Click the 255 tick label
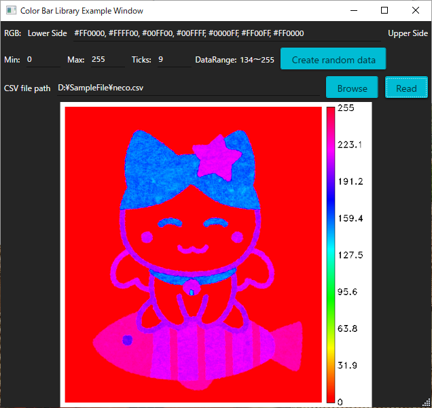Screen dimensions: 432x408 pyautogui.click(x=346, y=108)
